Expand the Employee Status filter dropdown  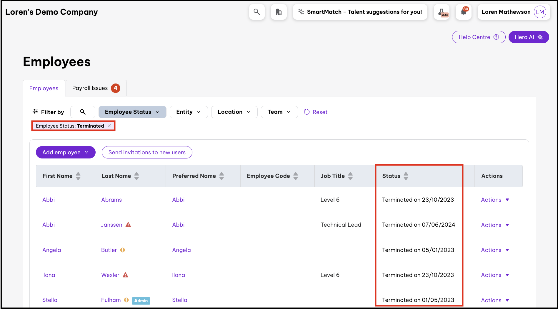(132, 112)
